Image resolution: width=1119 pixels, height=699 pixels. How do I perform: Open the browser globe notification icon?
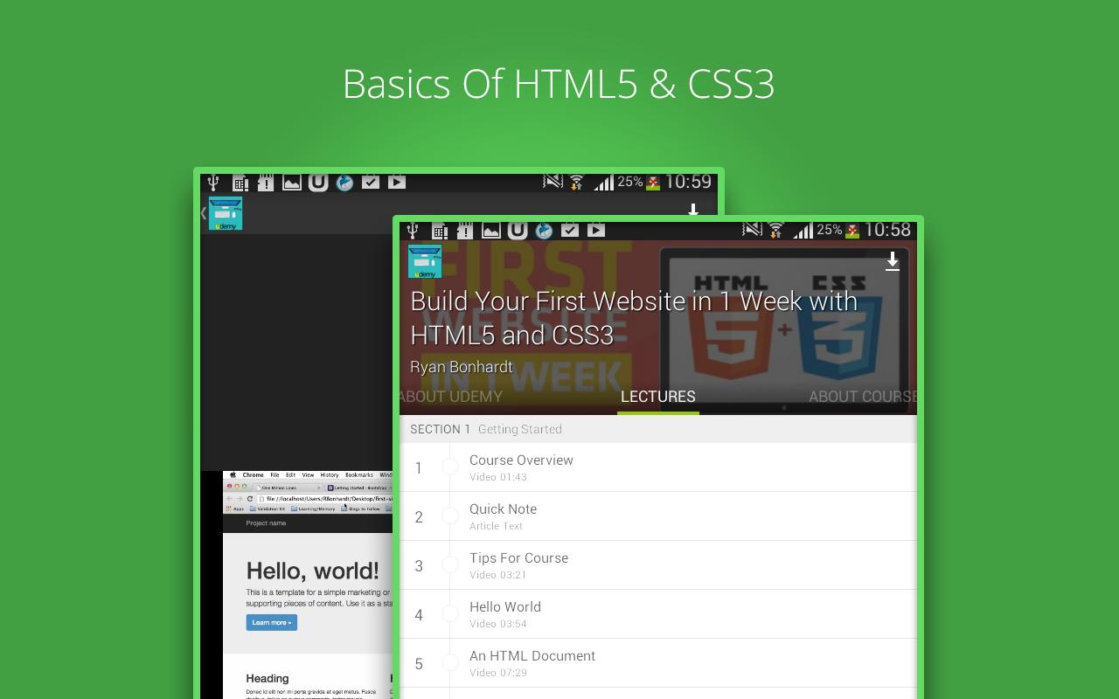tap(544, 230)
